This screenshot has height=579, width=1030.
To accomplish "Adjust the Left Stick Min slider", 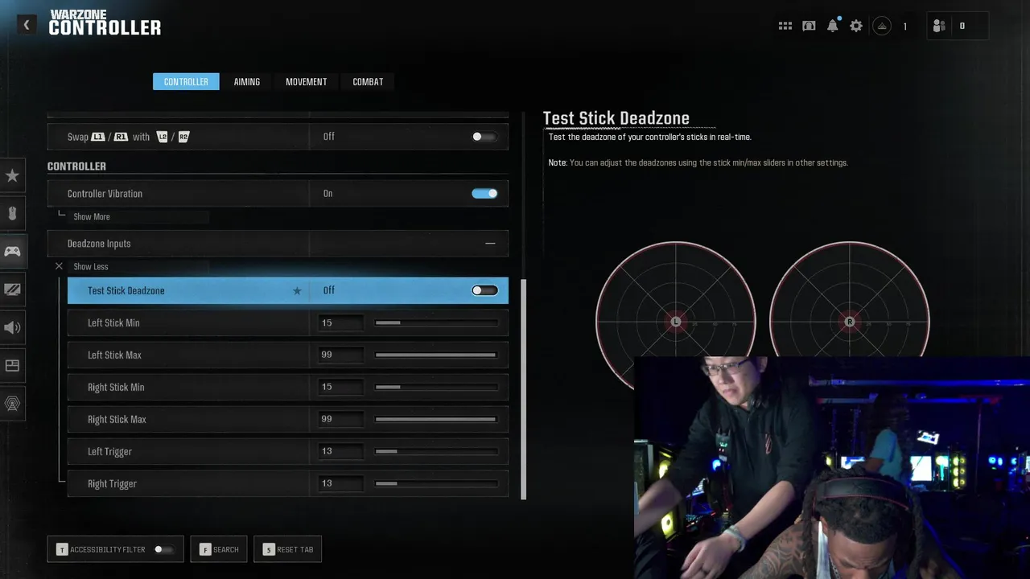I will tap(435, 322).
